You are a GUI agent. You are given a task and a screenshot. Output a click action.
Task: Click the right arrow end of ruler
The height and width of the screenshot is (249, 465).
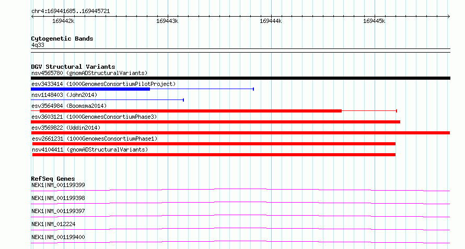click(x=449, y=17)
